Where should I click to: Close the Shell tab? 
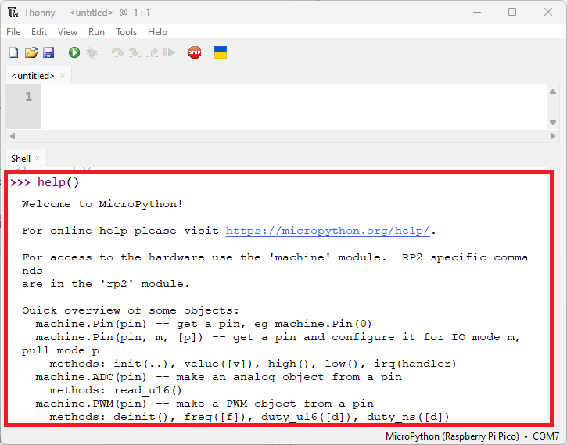click(38, 158)
